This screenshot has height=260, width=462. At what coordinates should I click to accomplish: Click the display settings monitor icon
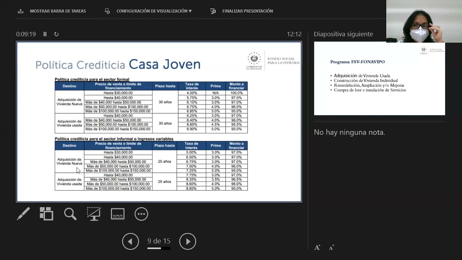pos(107,11)
